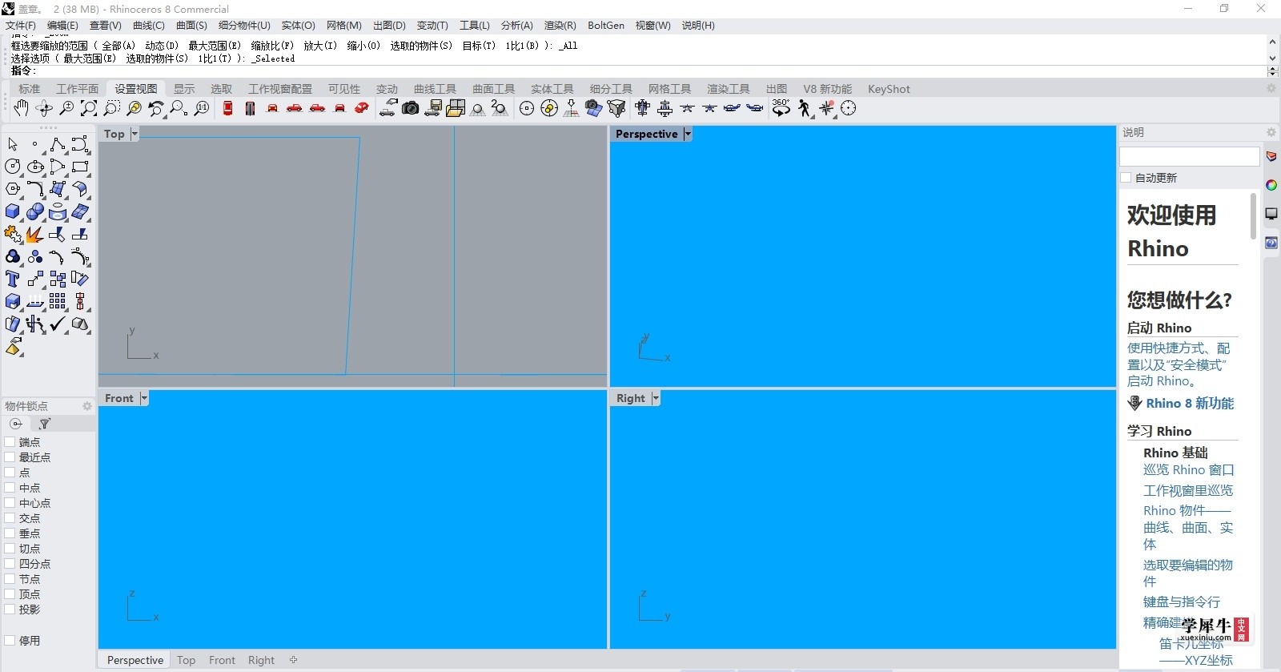Click the walking person walkabout icon
Viewport: 1281px width, 672px height.
tap(805, 108)
